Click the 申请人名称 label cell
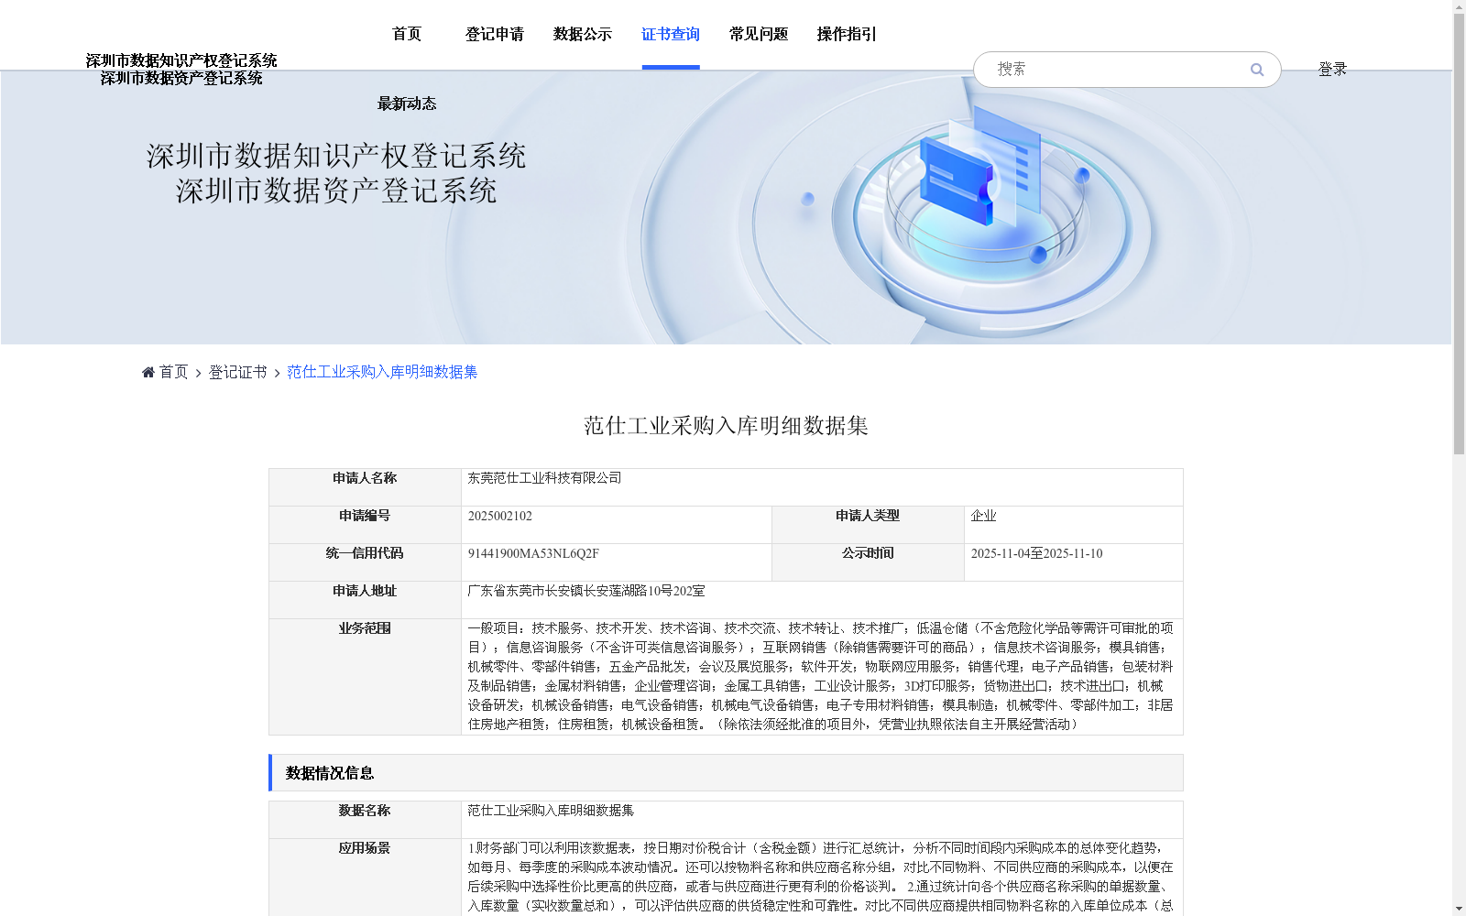This screenshot has height=916, width=1466. coord(365,487)
